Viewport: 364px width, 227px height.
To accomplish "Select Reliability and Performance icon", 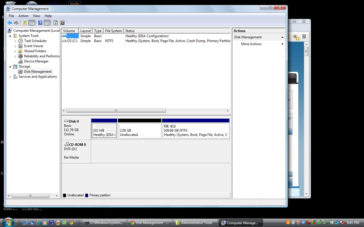I will tap(20, 56).
